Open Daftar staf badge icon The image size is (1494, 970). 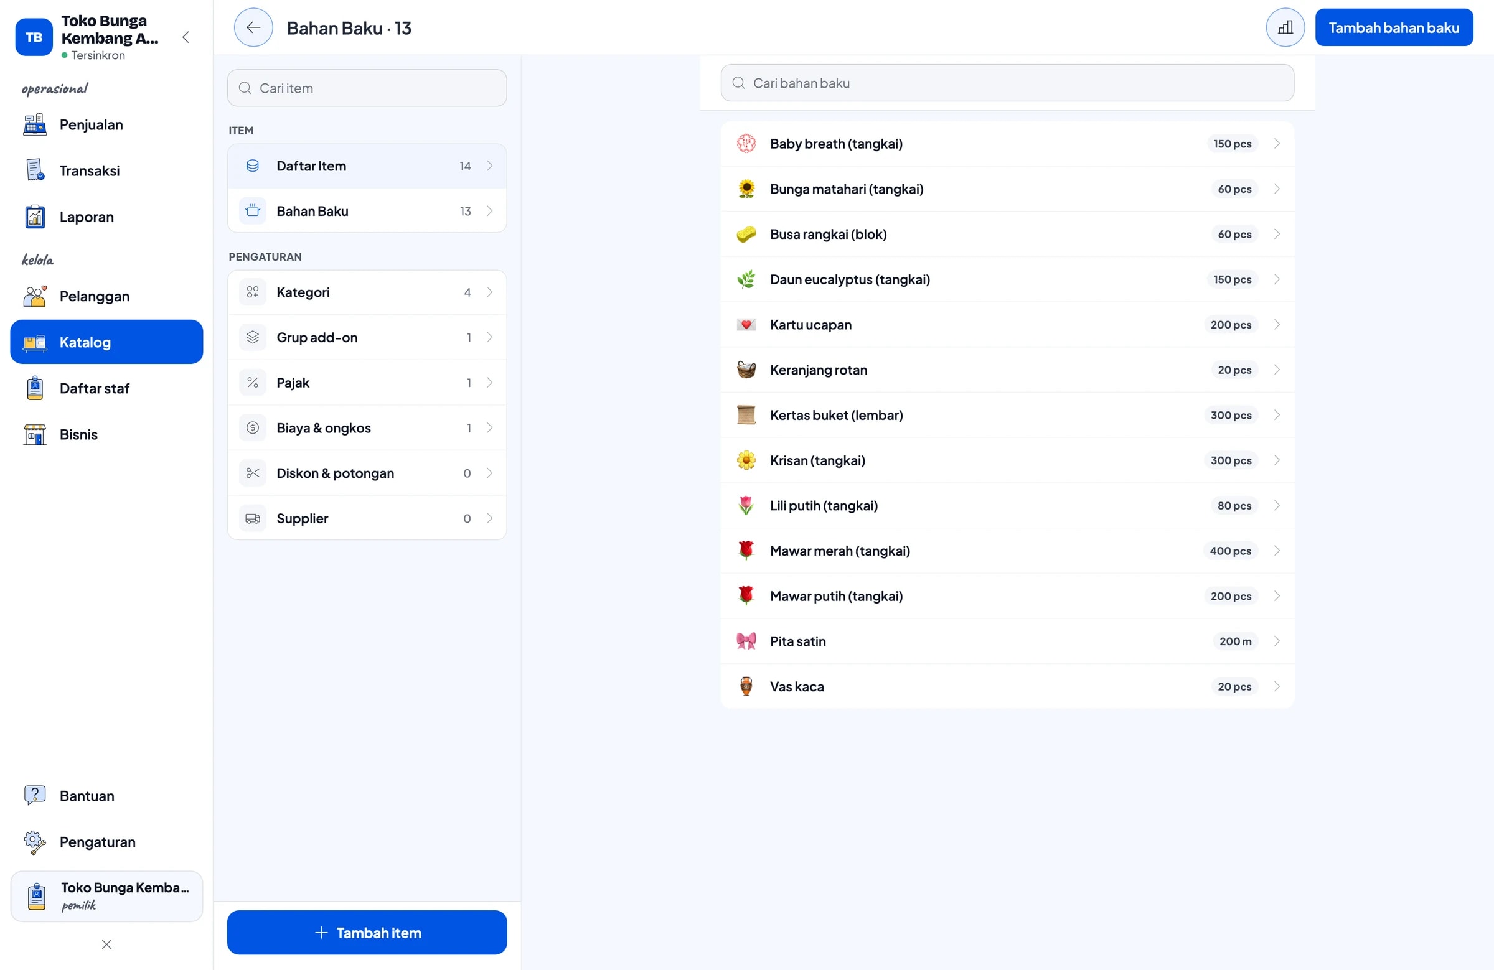(x=34, y=388)
